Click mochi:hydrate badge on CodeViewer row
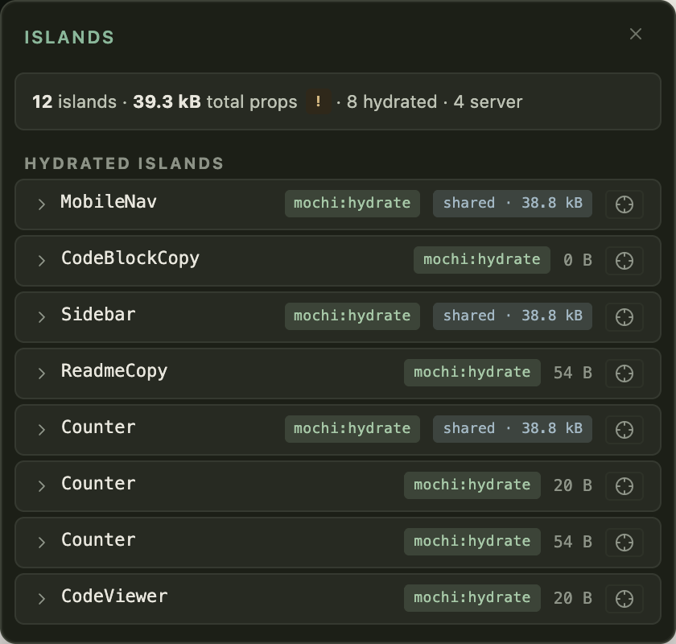 click(472, 598)
